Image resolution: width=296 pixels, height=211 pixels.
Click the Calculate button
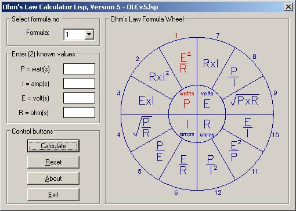[53, 146]
